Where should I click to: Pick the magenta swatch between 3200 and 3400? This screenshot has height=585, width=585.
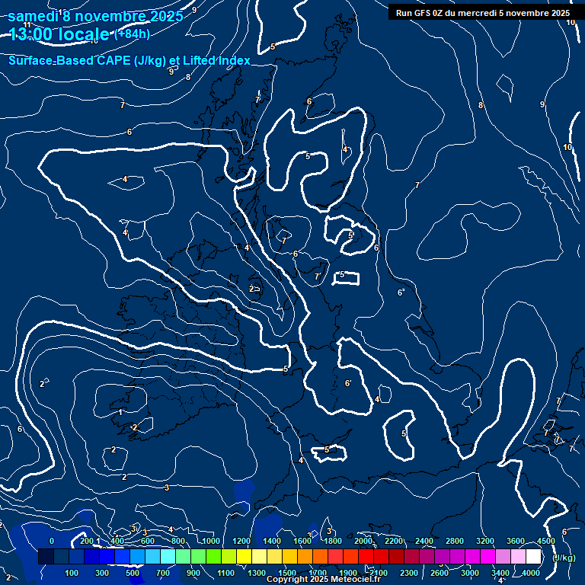(487, 556)
